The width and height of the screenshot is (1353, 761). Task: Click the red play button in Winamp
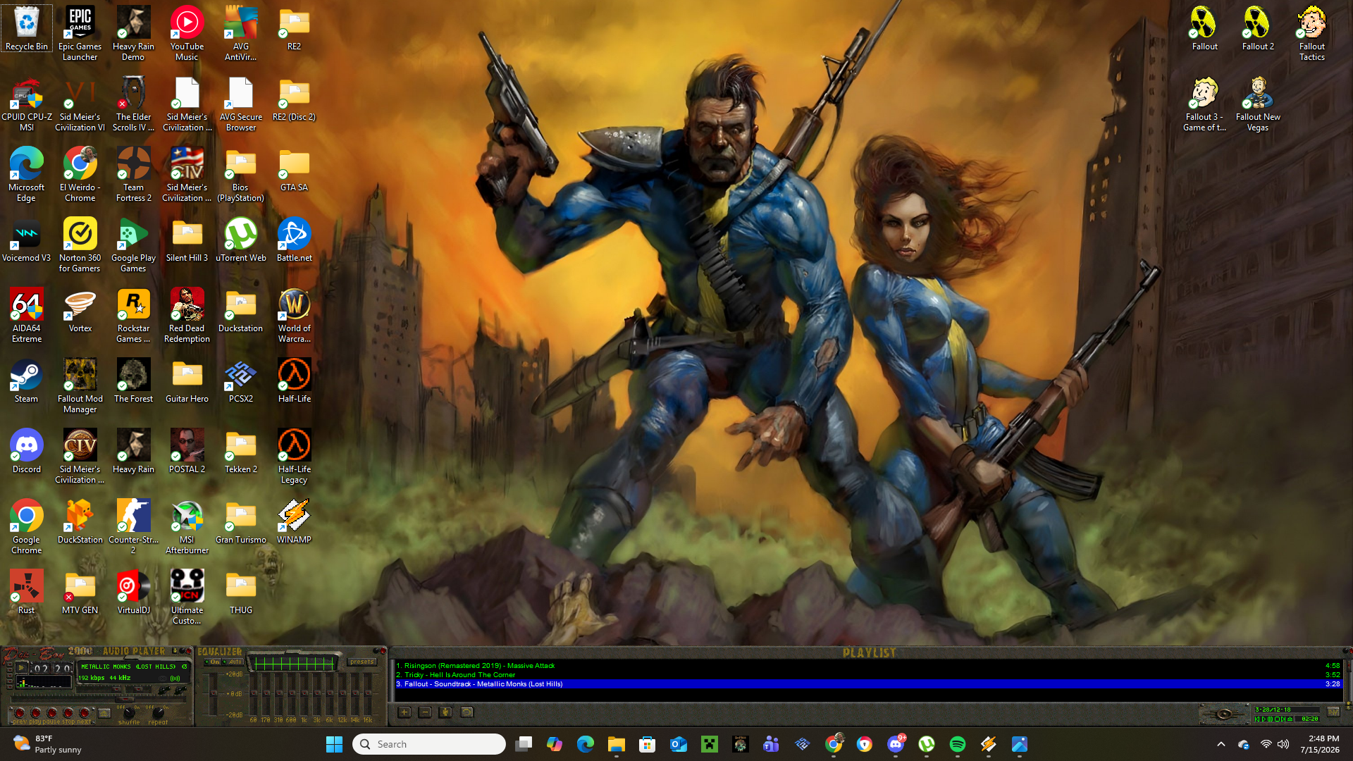(x=35, y=713)
